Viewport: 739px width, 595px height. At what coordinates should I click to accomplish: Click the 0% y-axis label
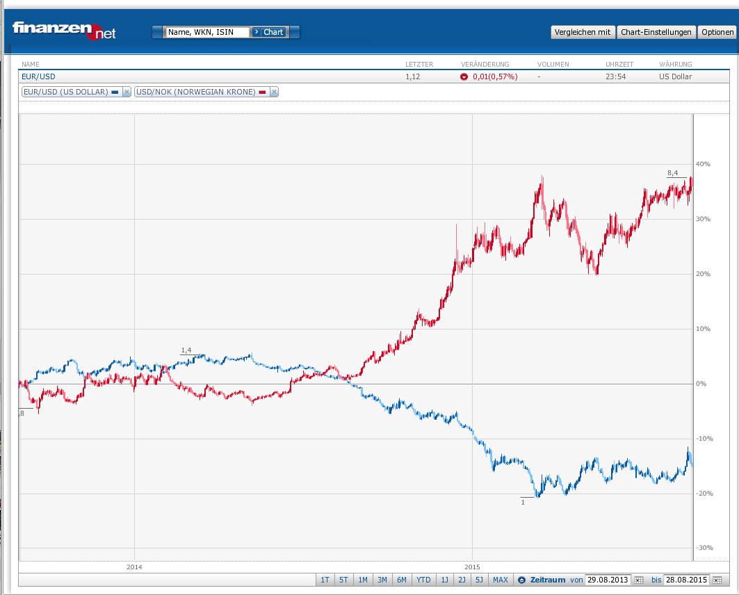tap(701, 384)
